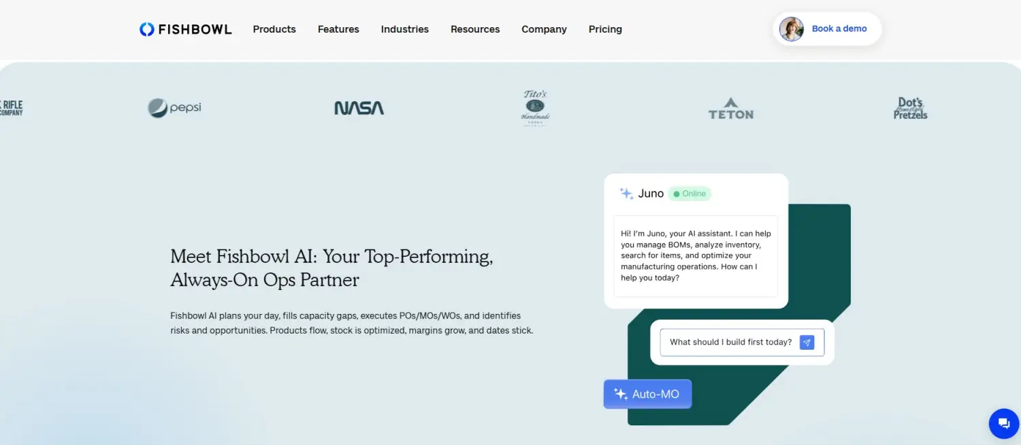Click the Tito's Handmade Vodka logo
The height and width of the screenshot is (445, 1021).
coord(535,107)
